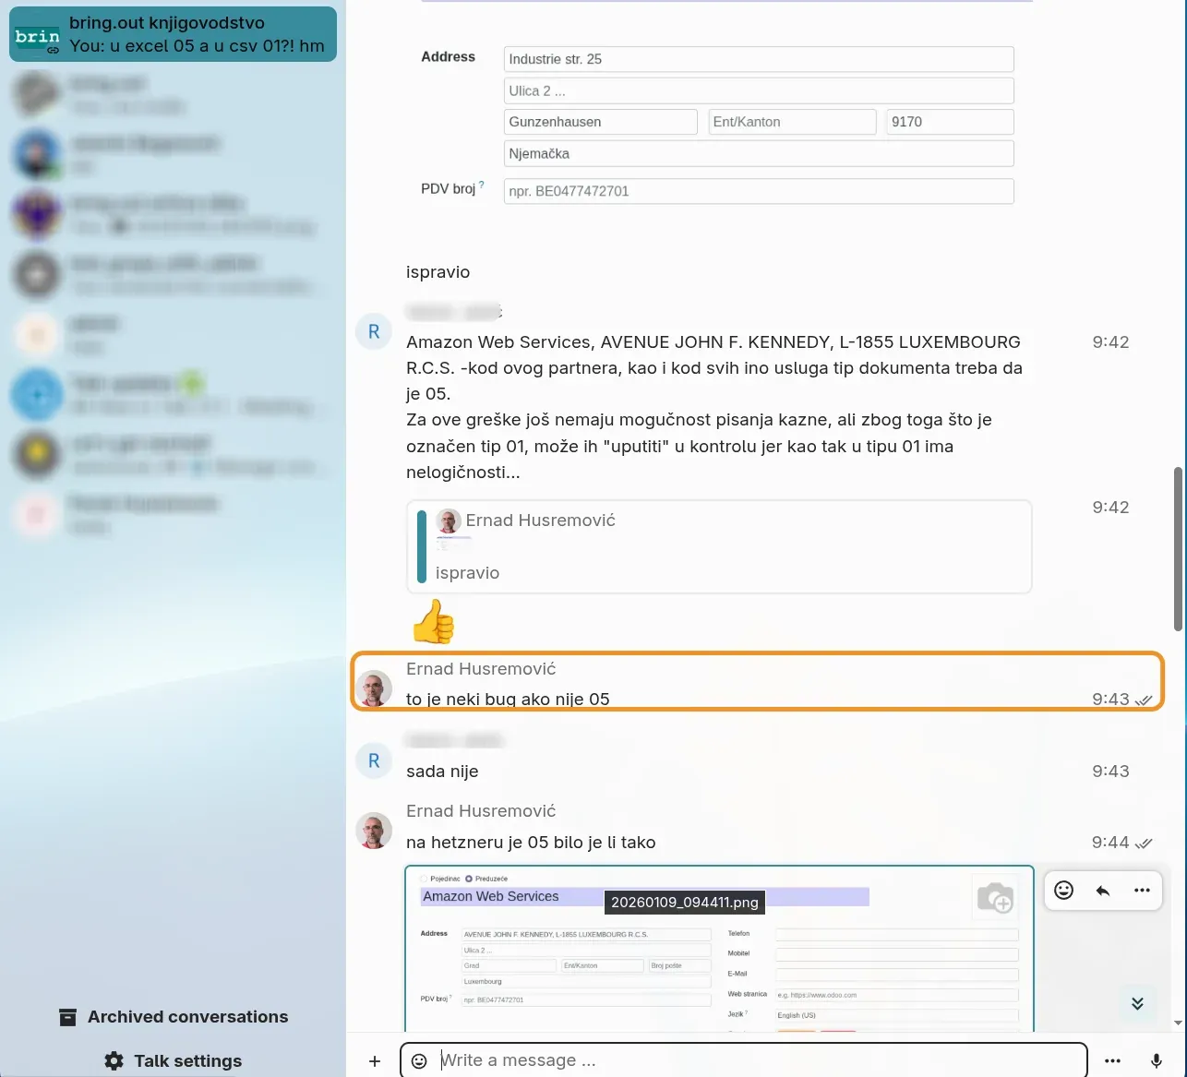The width and height of the screenshot is (1187, 1077).
Task: Click the chat vertical scrollbar
Action: click(x=1177, y=549)
